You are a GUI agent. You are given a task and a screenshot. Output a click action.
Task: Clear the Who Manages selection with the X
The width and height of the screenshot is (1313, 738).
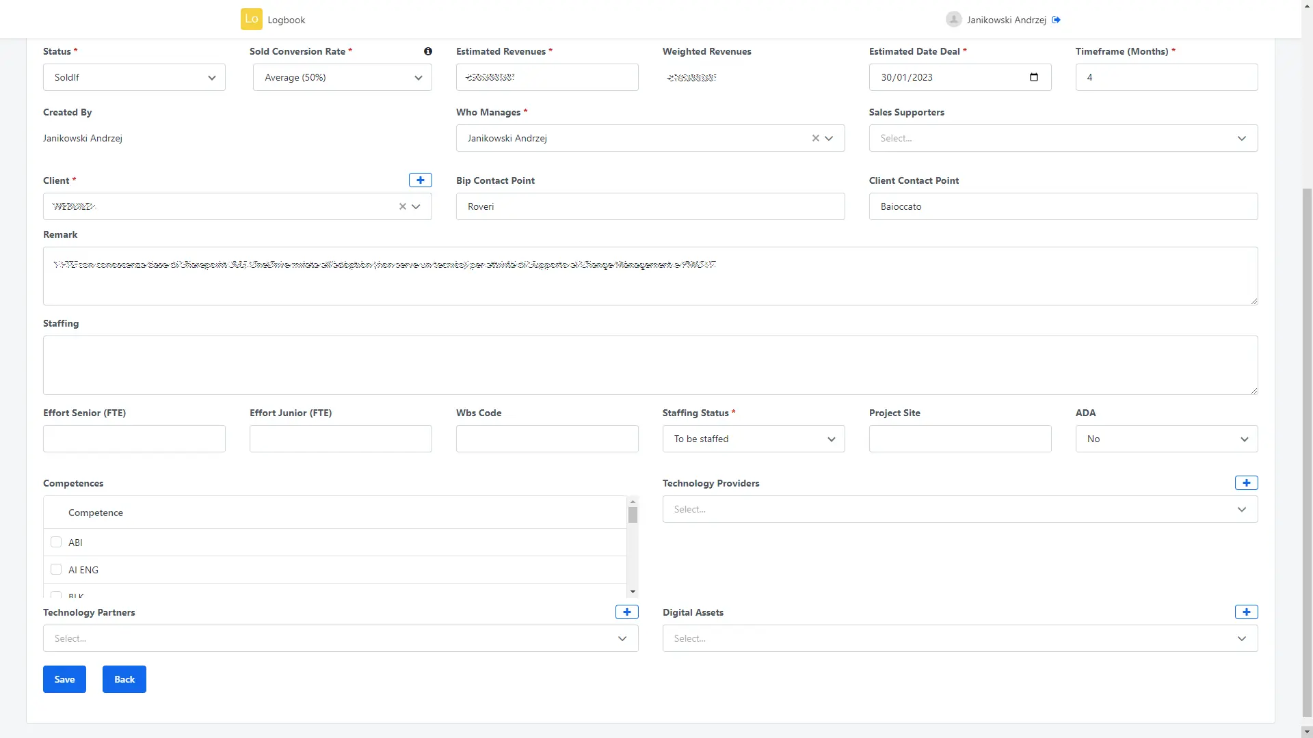tap(816, 138)
